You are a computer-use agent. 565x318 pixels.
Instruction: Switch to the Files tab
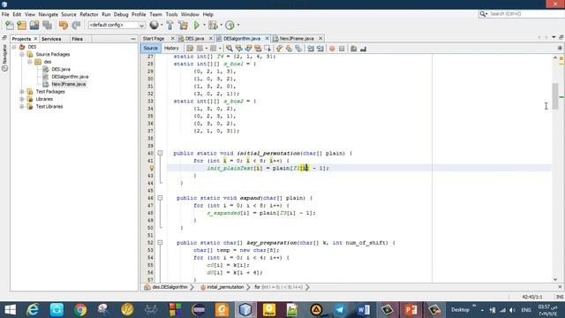click(77, 39)
